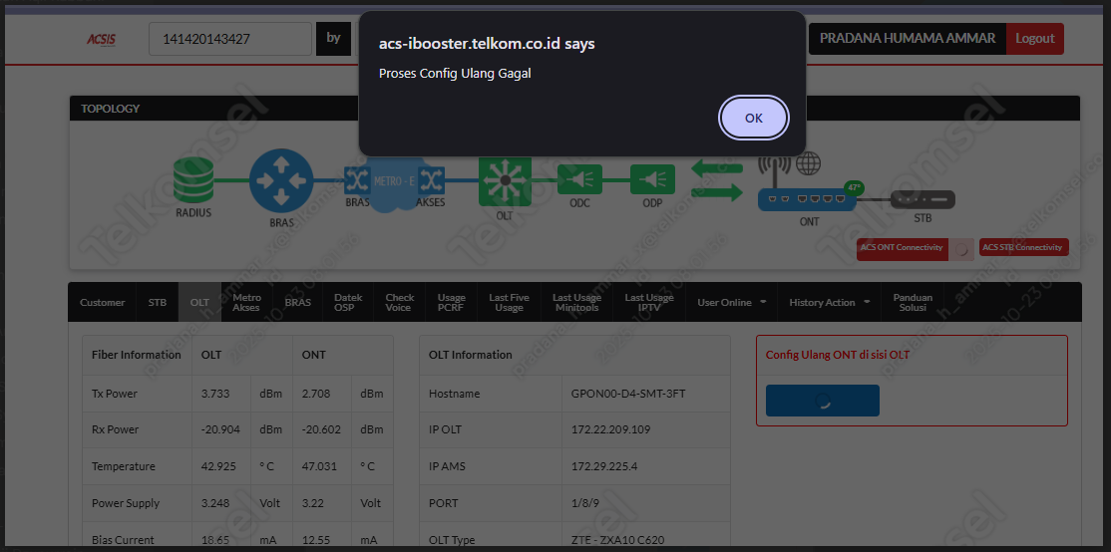Viewport: 1111px width, 552px height.
Task: Select the ODP splitter icon
Action: point(652,179)
